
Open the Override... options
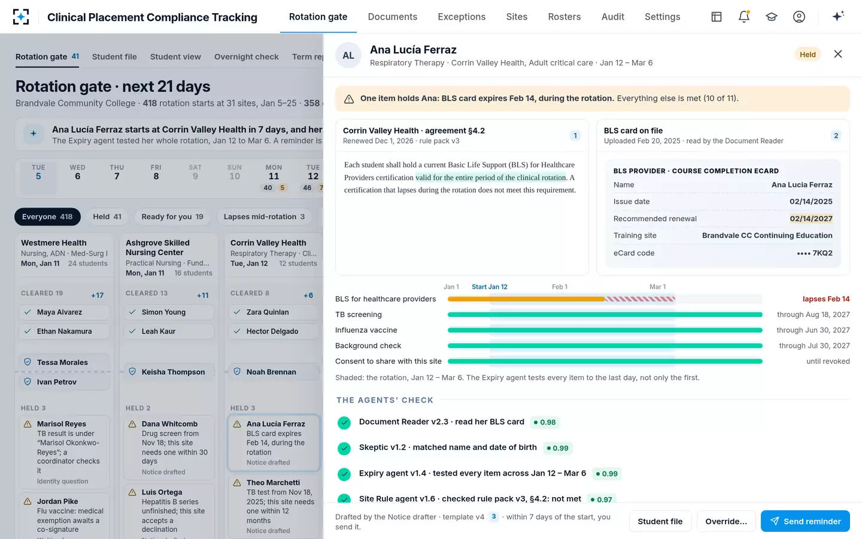pos(726,521)
